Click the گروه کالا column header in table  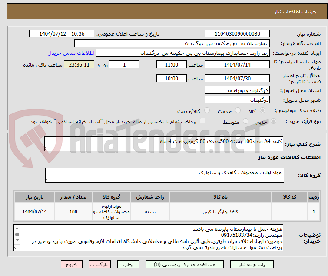[x=111, y=197]
